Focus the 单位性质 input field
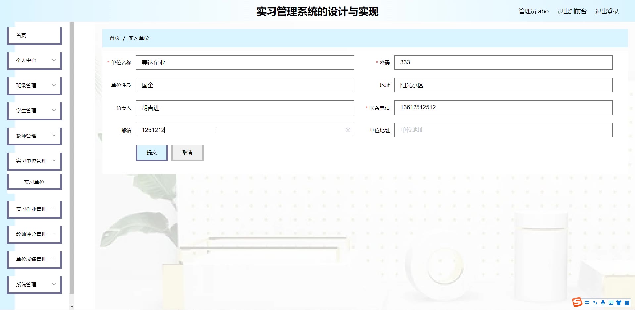Image resolution: width=635 pixels, height=310 pixels. [x=245, y=85]
